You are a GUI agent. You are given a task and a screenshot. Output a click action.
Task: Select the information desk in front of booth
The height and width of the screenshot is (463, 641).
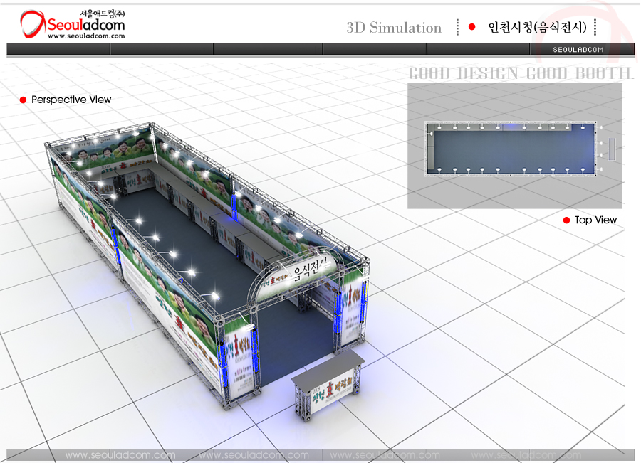(x=328, y=385)
